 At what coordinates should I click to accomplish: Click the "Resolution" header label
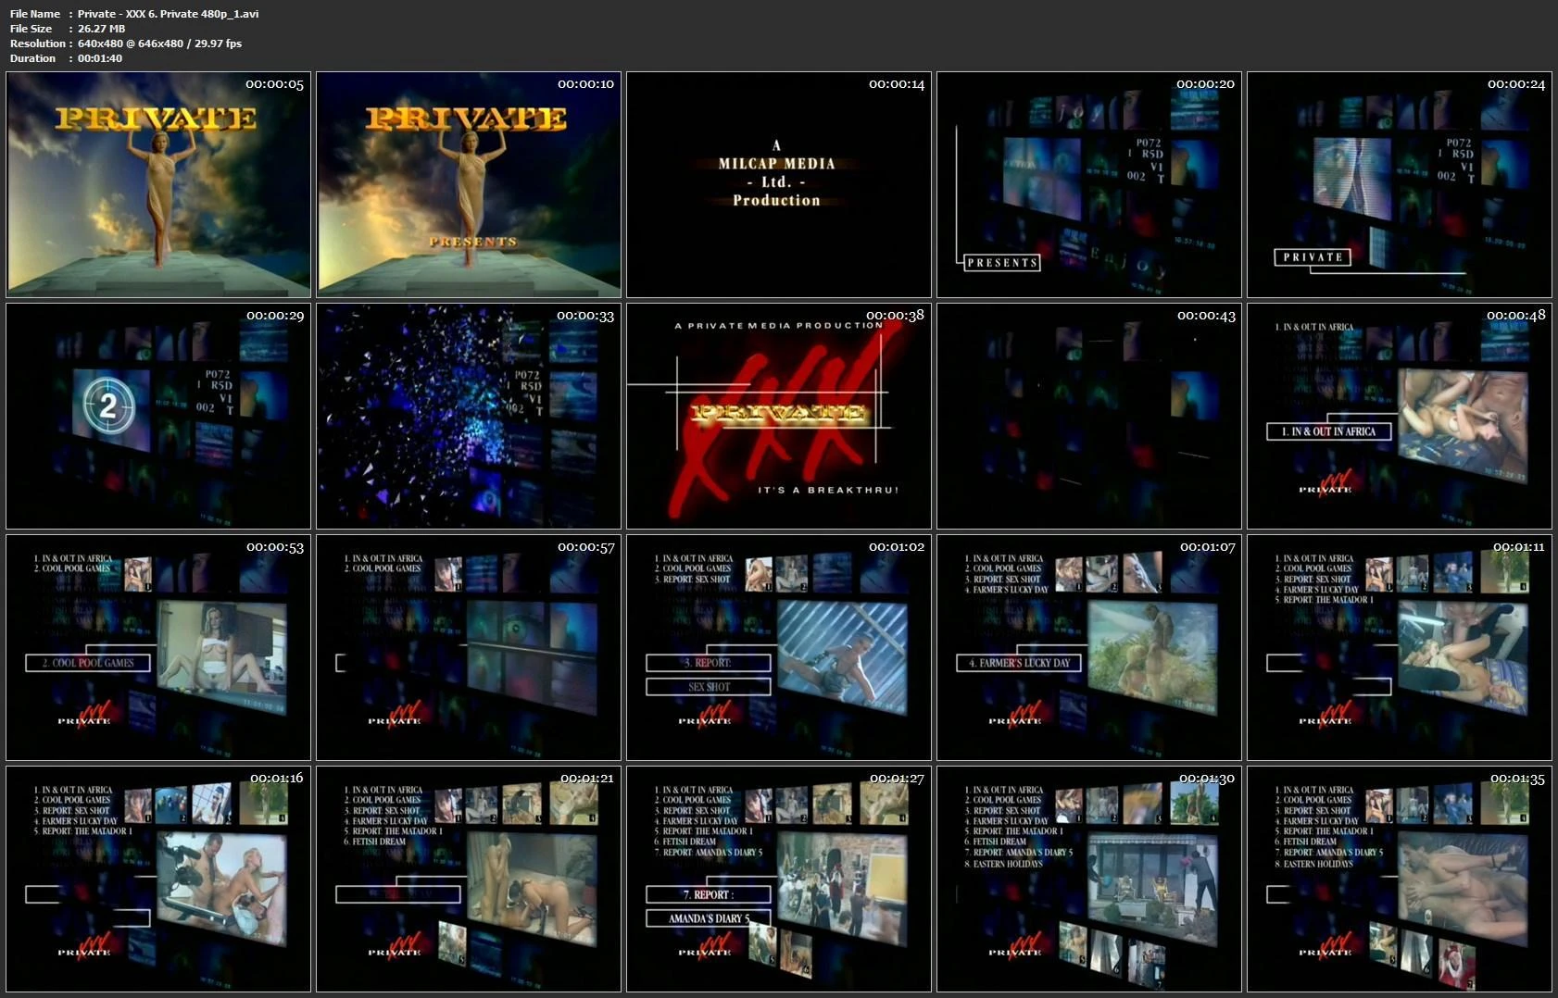point(38,44)
